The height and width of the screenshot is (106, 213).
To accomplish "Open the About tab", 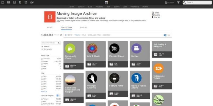I will (x=50, y=27).
